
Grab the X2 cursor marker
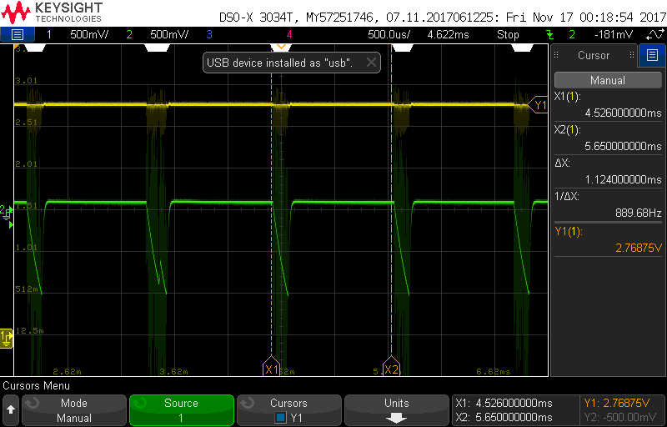[391, 368]
